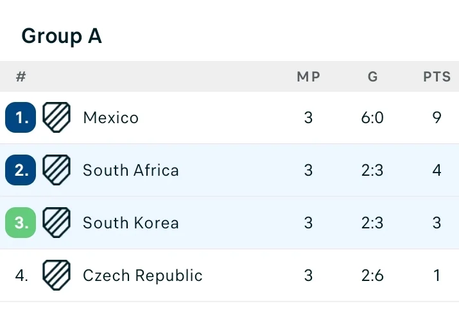
Task: Open the South Korea team link
Action: (130, 223)
